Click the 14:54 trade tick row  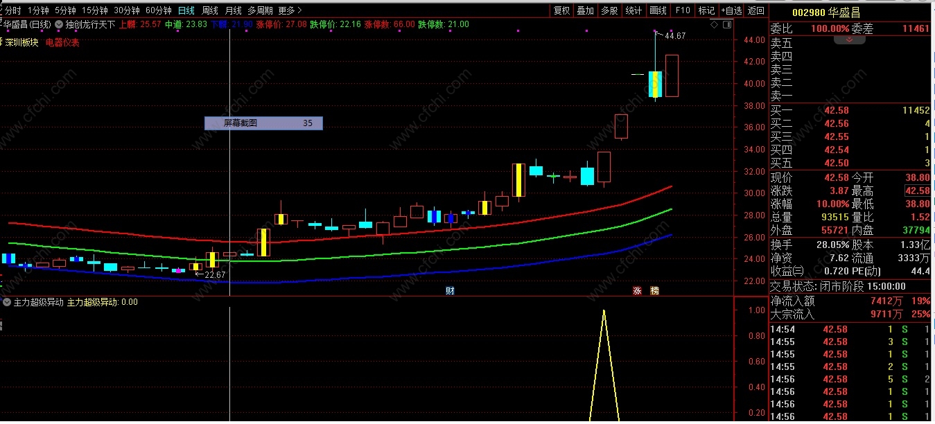click(851, 329)
